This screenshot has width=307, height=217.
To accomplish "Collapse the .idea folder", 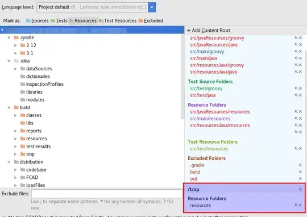I will tap(9, 61).
